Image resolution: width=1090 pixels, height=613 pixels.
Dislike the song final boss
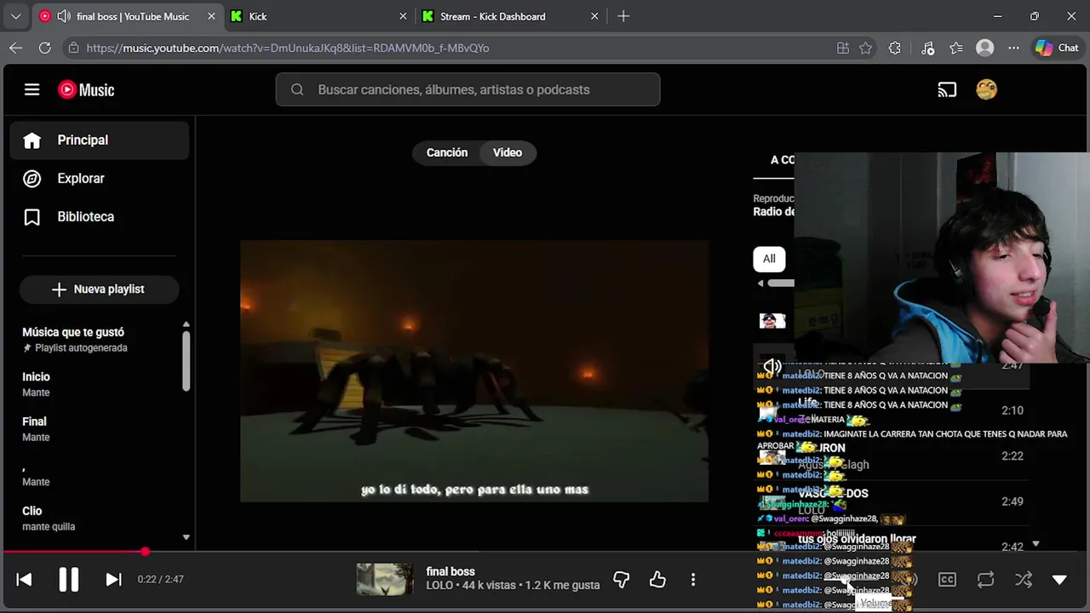tap(622, 580)
